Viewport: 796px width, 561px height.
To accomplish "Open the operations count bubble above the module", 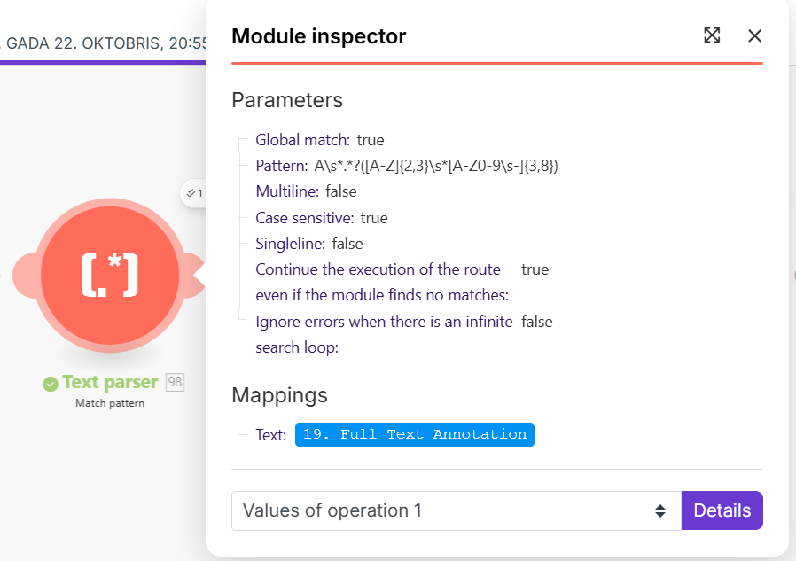I will (193, 192).
